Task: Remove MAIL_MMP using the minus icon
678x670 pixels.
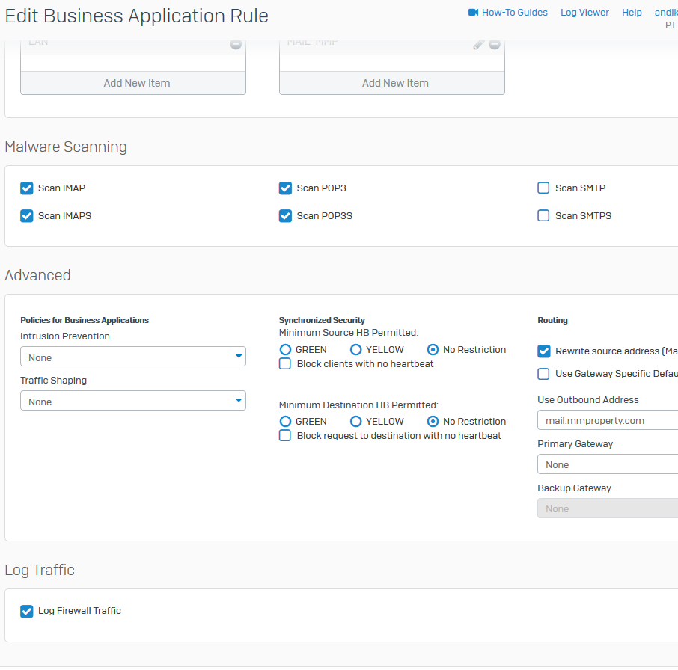Action: click(x=495, y=45)
